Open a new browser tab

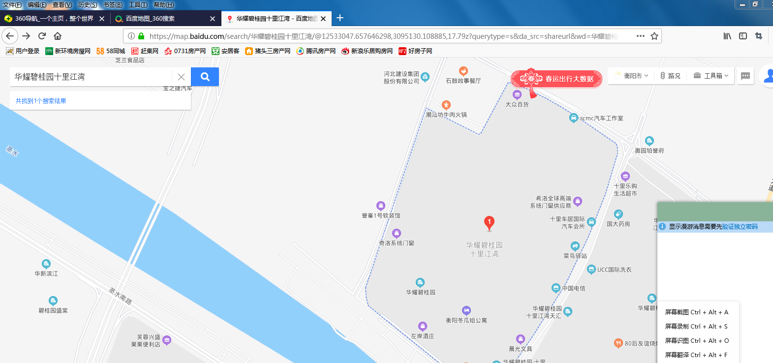pyautogui.click(x=340, y=18)
